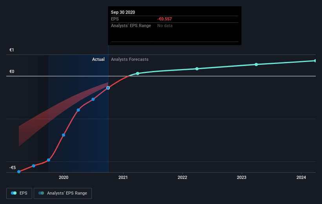Click the 2023 x-axis label

pyautogui.click(x=242, y=177)
